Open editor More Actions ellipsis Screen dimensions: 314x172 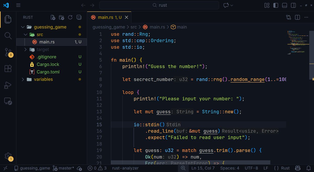[x=306, y=18]
